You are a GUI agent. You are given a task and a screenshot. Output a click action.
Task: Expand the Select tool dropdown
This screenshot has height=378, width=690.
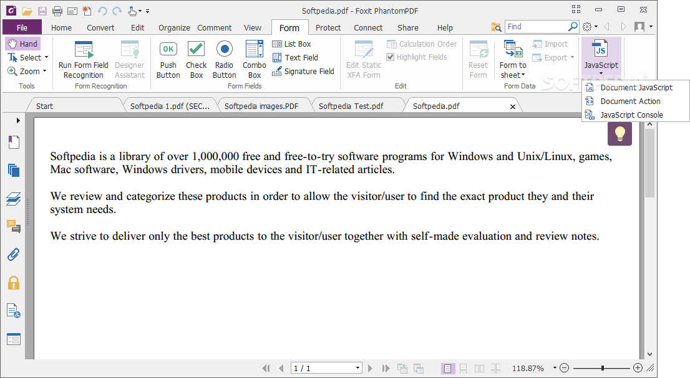46,57
